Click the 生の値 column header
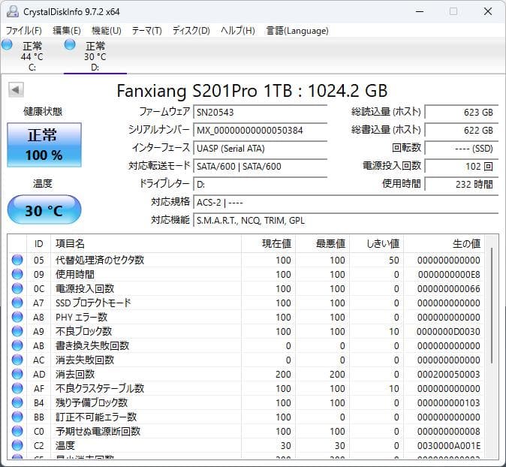506x467 pixels. (444, 244)
